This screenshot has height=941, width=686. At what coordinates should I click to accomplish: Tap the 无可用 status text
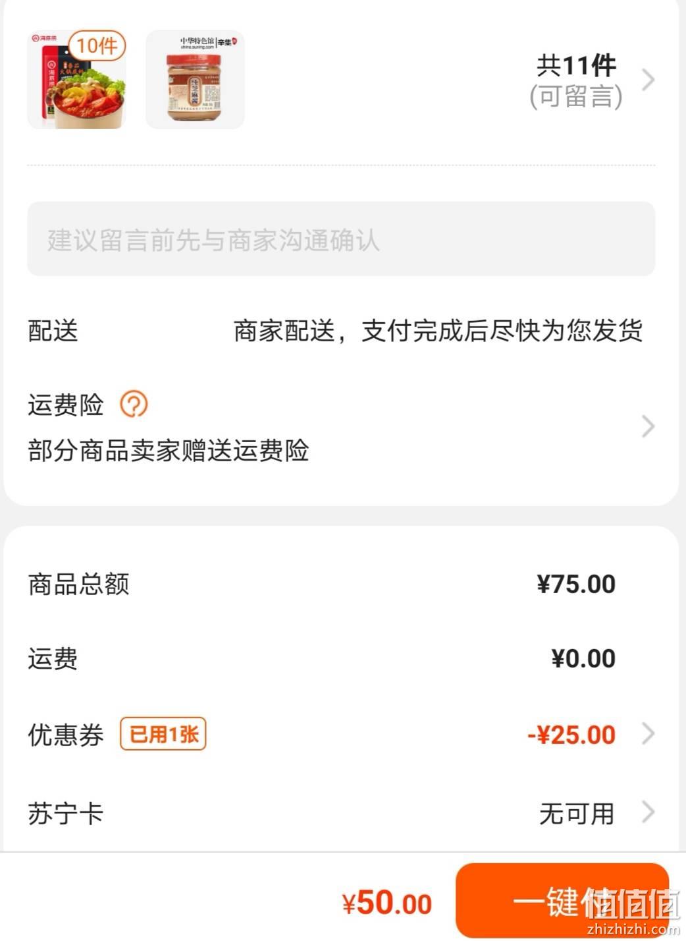tap(577, 813)
